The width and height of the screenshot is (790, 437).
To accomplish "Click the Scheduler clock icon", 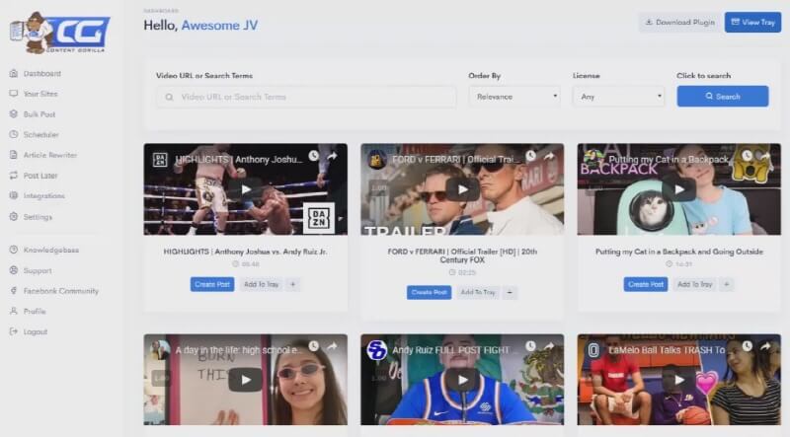I will pyautogui.click(x=14, y=134).
